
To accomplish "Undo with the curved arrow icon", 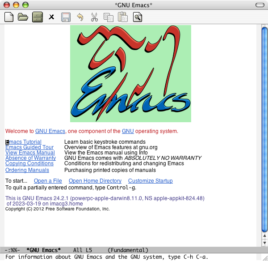I will (80, 17).
